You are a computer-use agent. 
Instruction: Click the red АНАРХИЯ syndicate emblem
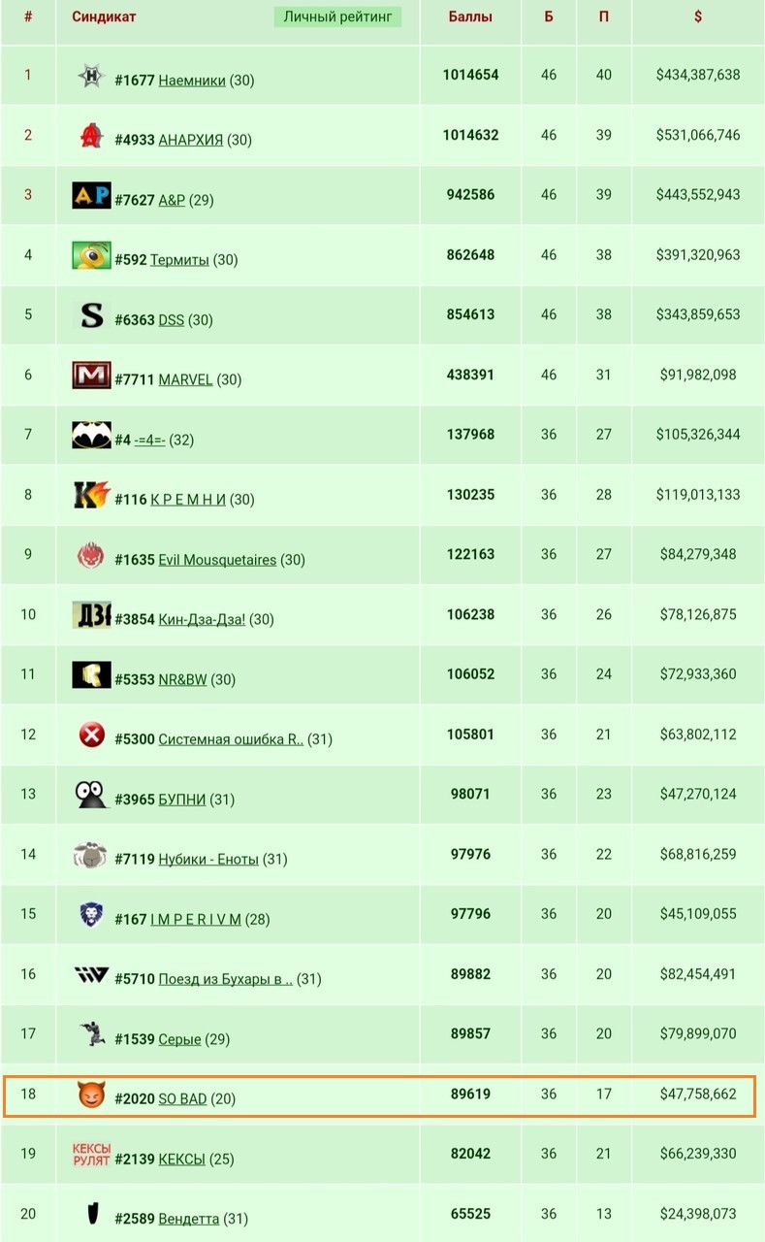pyautogui.click(x=91, y=136)
